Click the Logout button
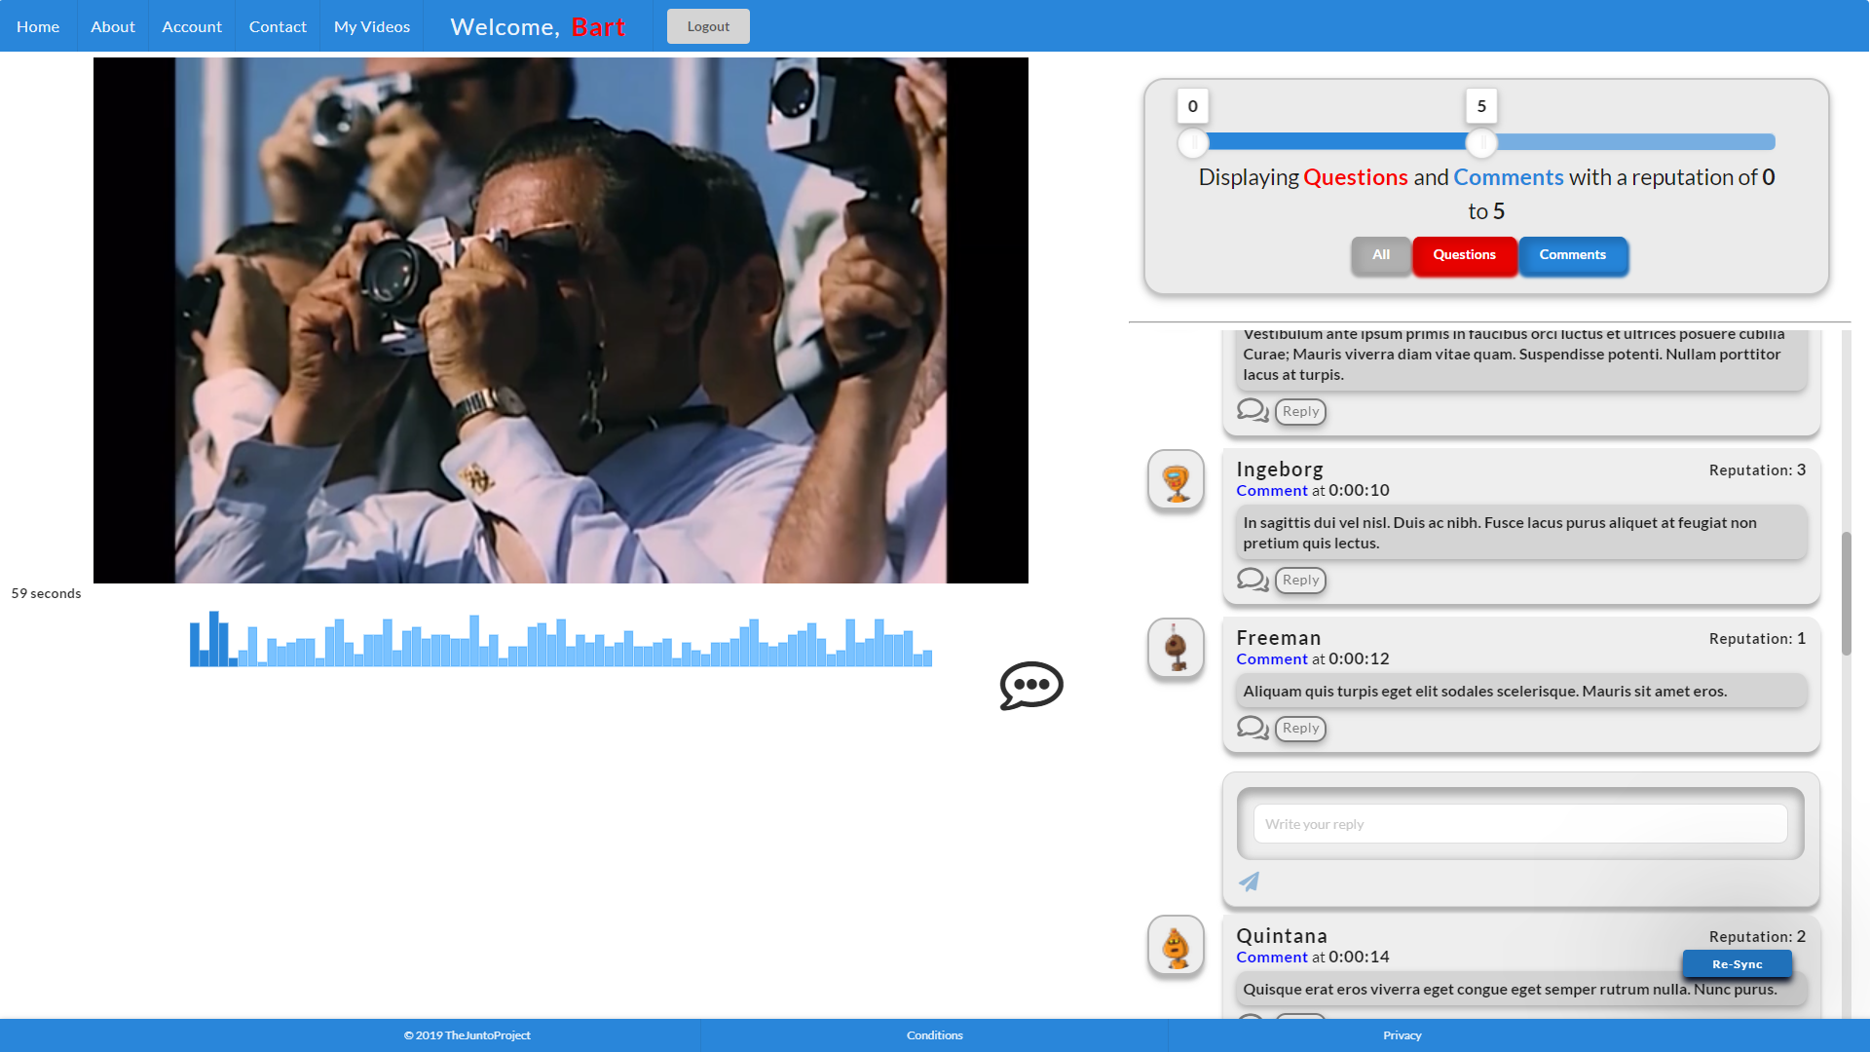The height and width of the screenshot is (1052, 1870). click(708, 26)
